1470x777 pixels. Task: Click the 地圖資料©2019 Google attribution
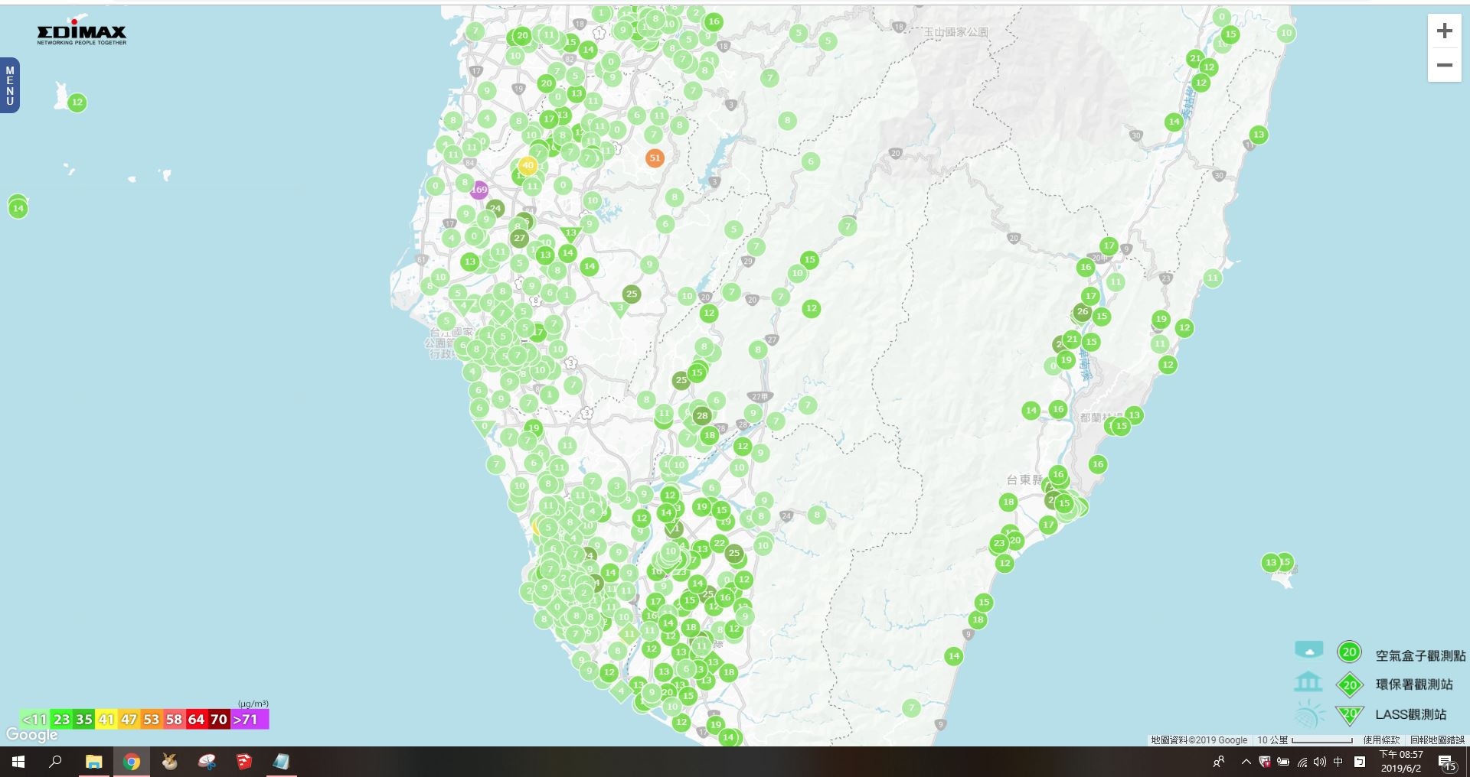(x=1199, y=740)
